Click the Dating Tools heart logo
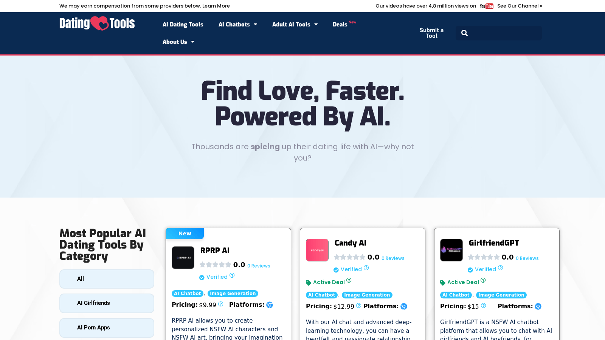 click(x=97, y=23)
